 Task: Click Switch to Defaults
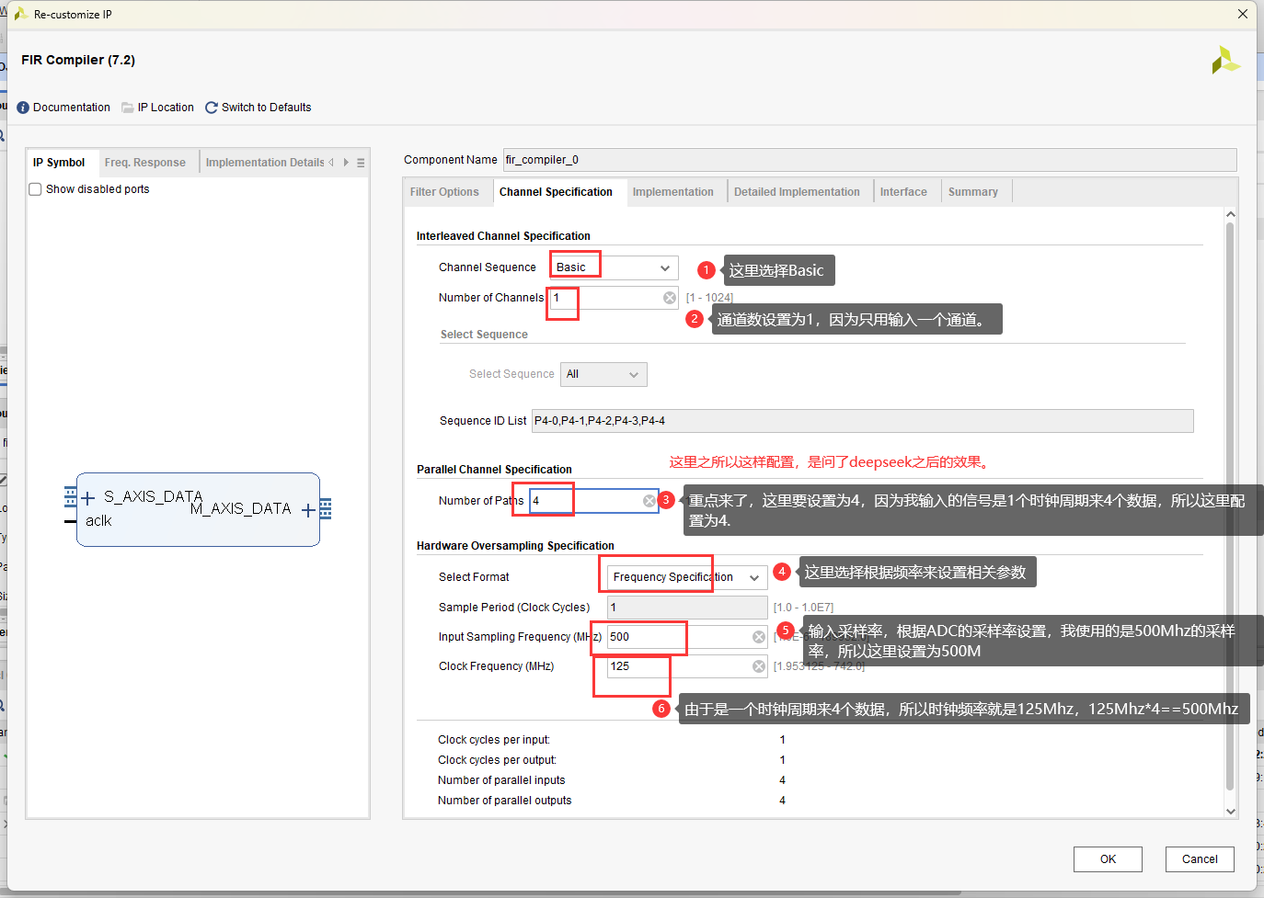click(x=267, y=108)
